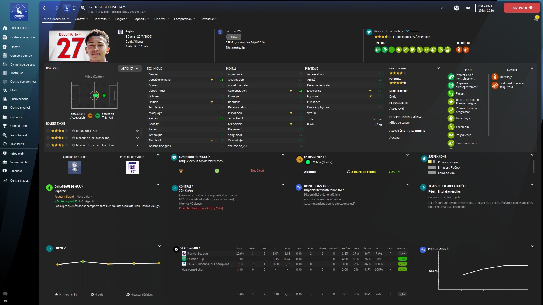The width and height of the screenshot is (543, 305).
Task: Expand the Niveau actuel panel chevron
Action: [x=439, y=68]
